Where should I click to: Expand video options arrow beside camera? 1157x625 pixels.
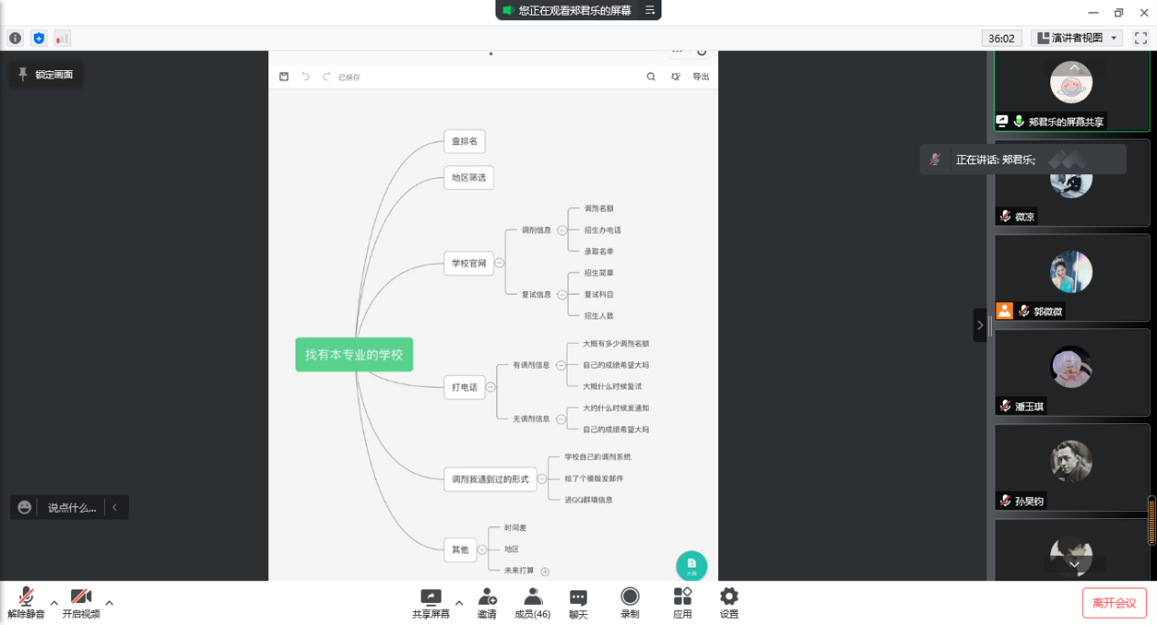pyautogui.click(x=109, y=602)
